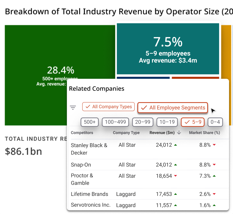
Task: Click the teal 5–9 employees treemap tile
Action: click(x=168, y=49)
